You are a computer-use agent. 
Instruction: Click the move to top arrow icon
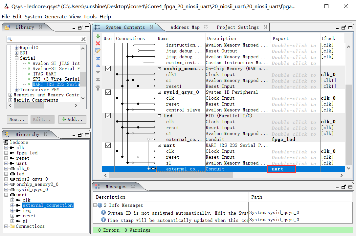98,59
